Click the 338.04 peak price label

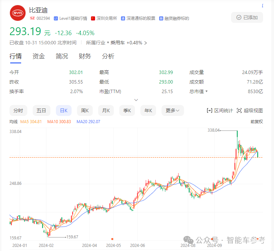coord(214,130)
